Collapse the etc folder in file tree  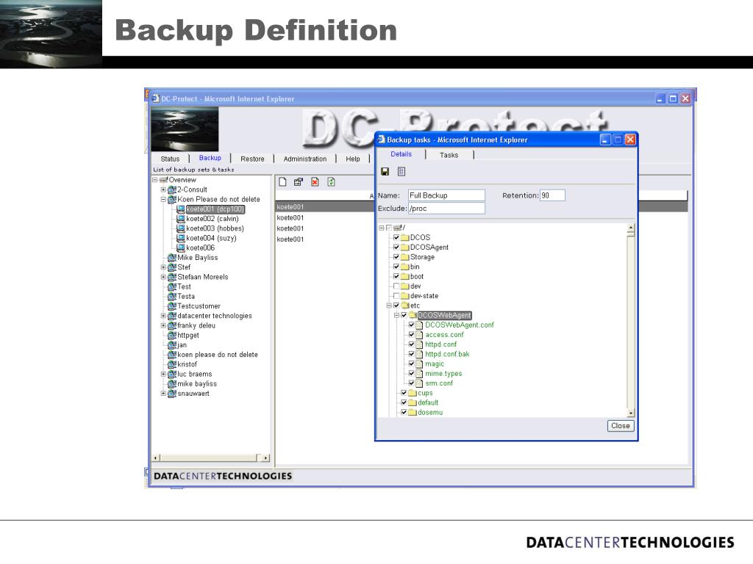(x=389, y=305)
